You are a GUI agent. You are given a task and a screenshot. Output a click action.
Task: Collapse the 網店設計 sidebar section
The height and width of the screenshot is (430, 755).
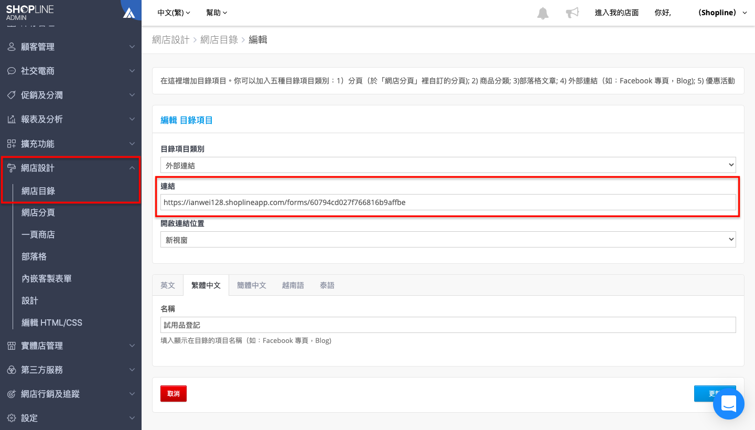[132, 168]
